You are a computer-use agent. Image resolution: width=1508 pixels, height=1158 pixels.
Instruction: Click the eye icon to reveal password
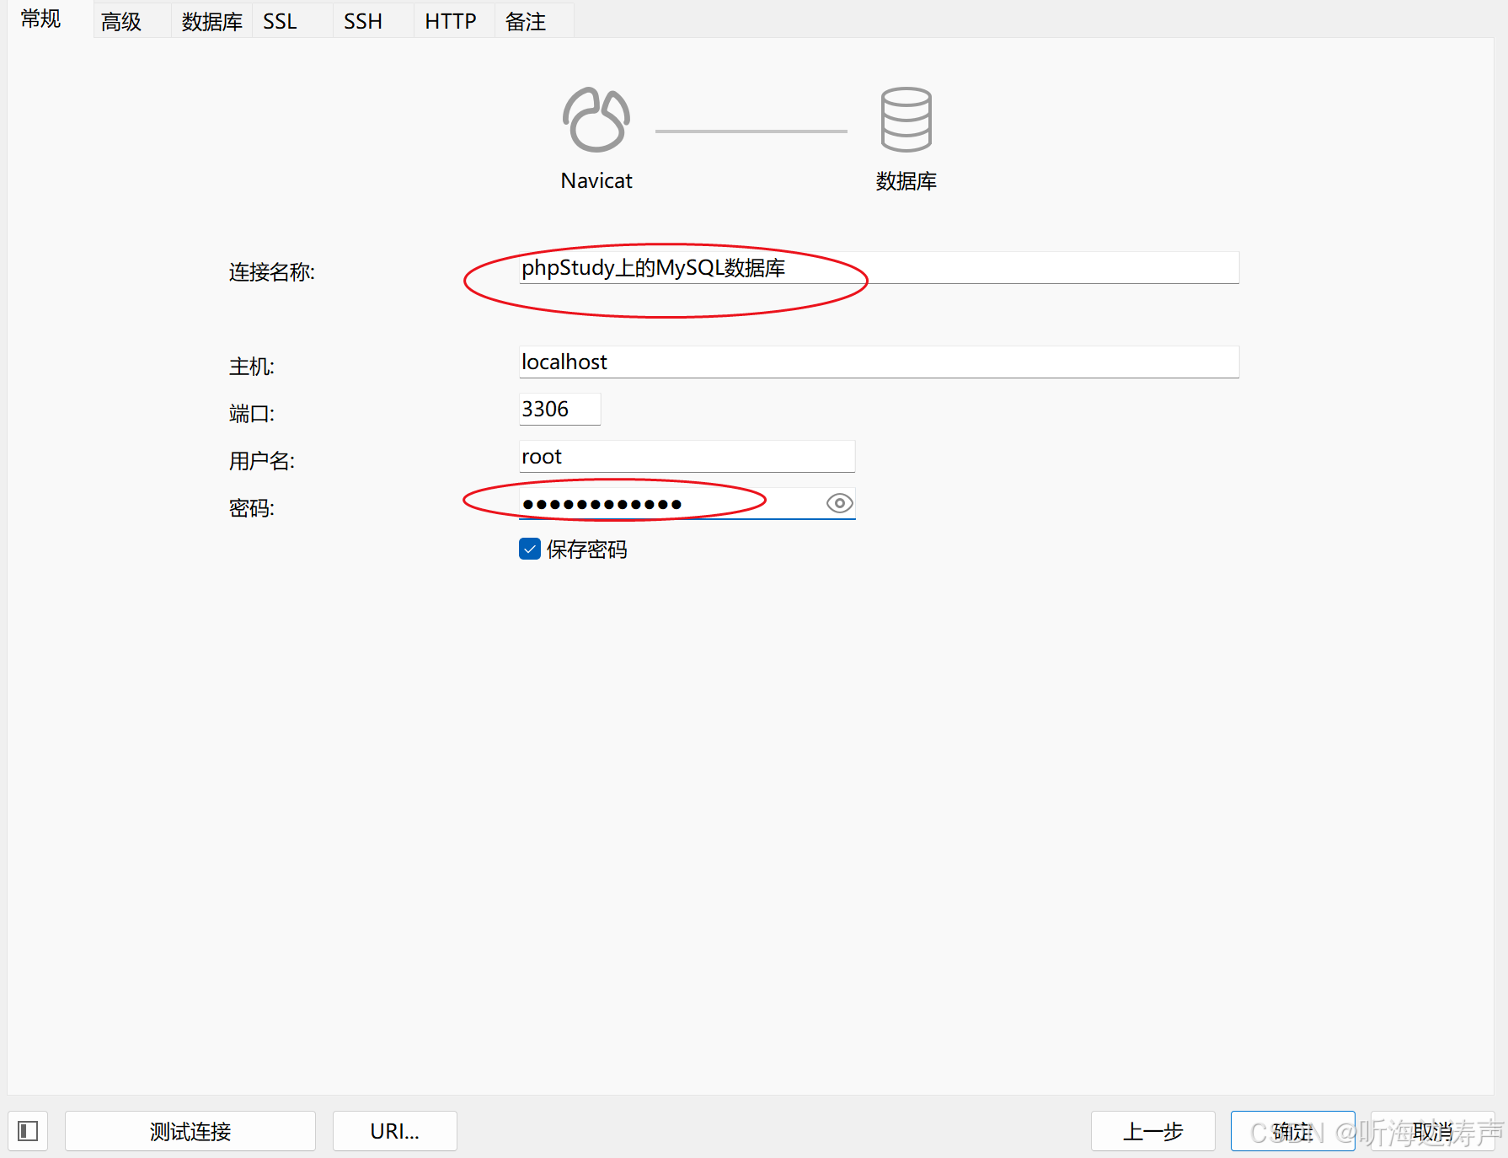coord(838,503)
